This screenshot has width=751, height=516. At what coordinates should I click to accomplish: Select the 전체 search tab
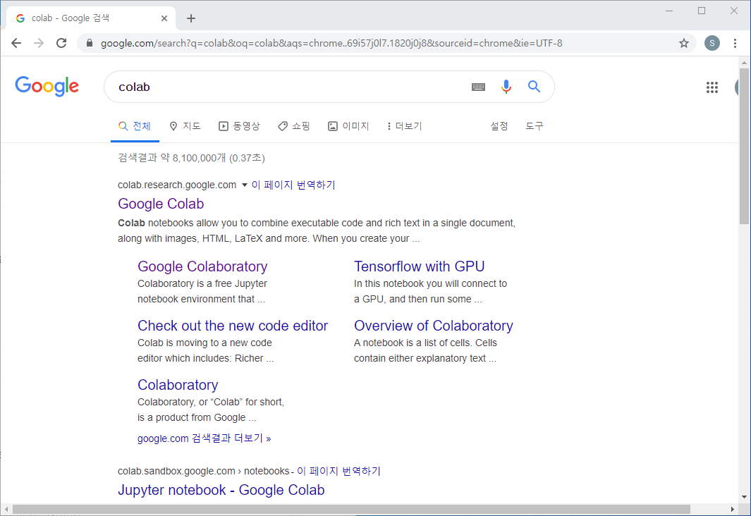pyautogui.click(x=135, y=126)
